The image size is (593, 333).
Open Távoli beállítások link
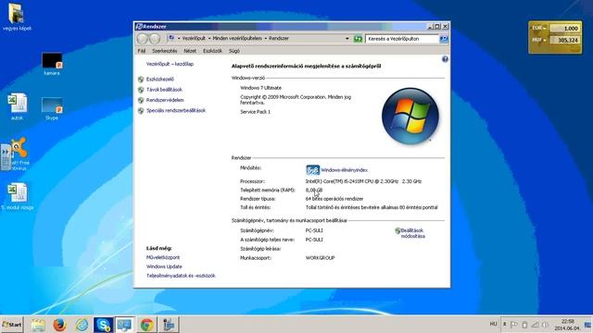pos(164,90)
